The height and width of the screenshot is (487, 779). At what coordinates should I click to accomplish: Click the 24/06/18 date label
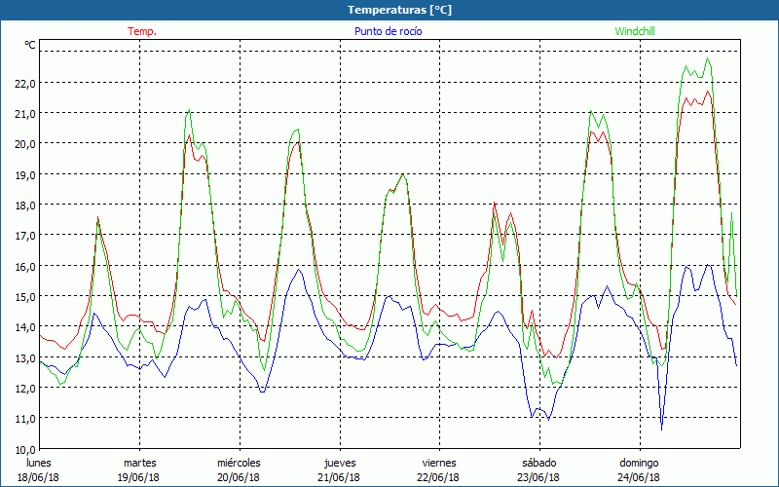tap(639, 477)
